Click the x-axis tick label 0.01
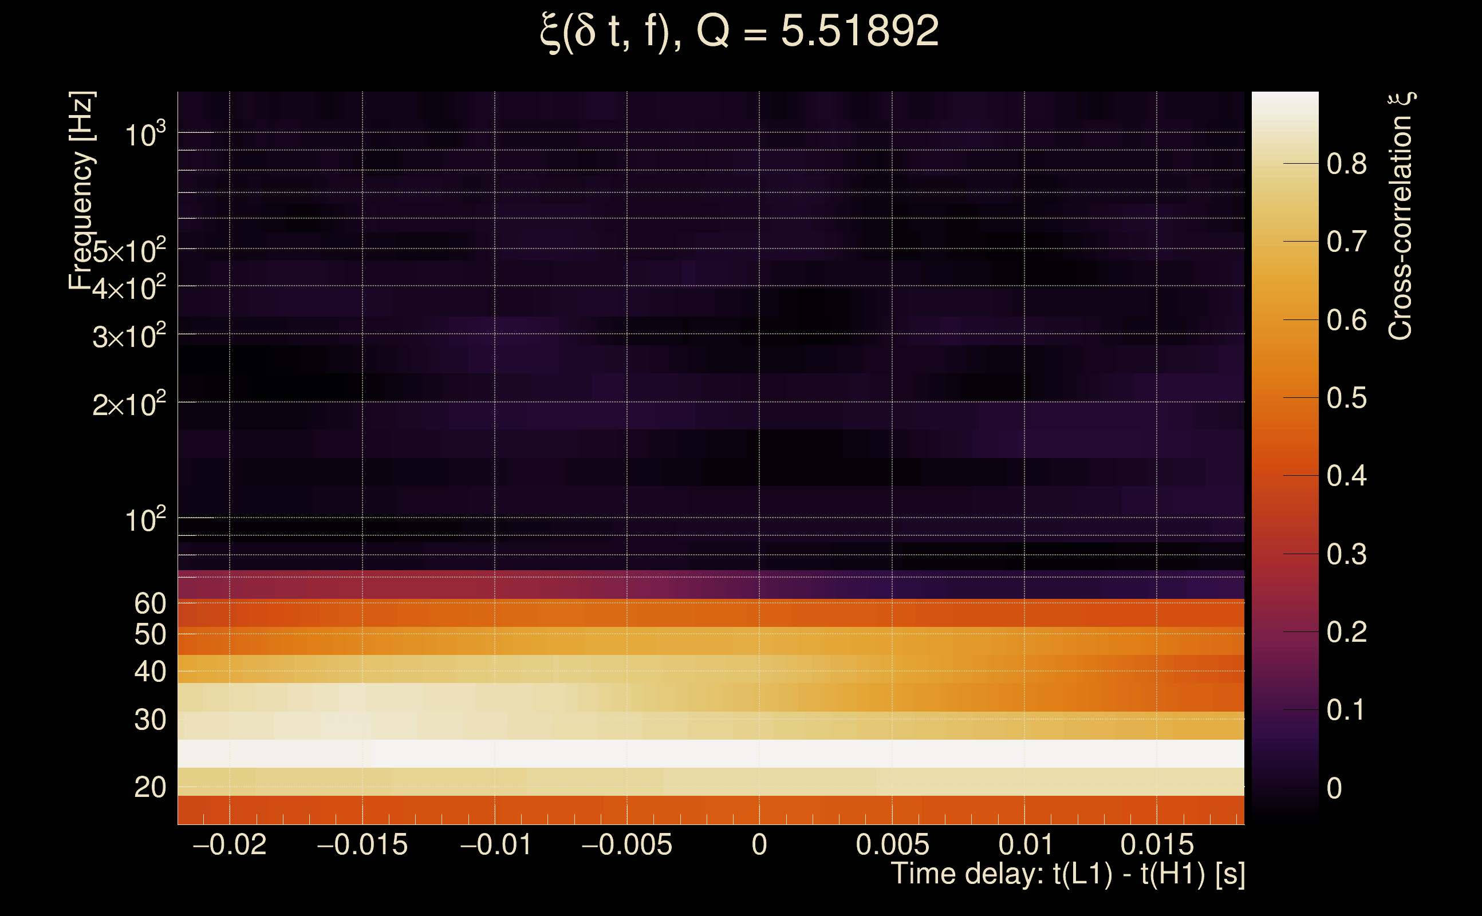 1025,845
